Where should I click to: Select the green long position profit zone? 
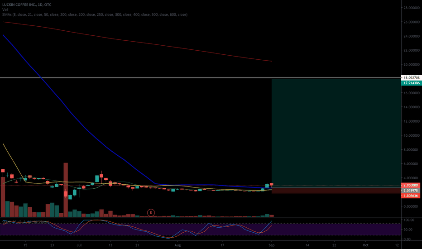point(336,133)
